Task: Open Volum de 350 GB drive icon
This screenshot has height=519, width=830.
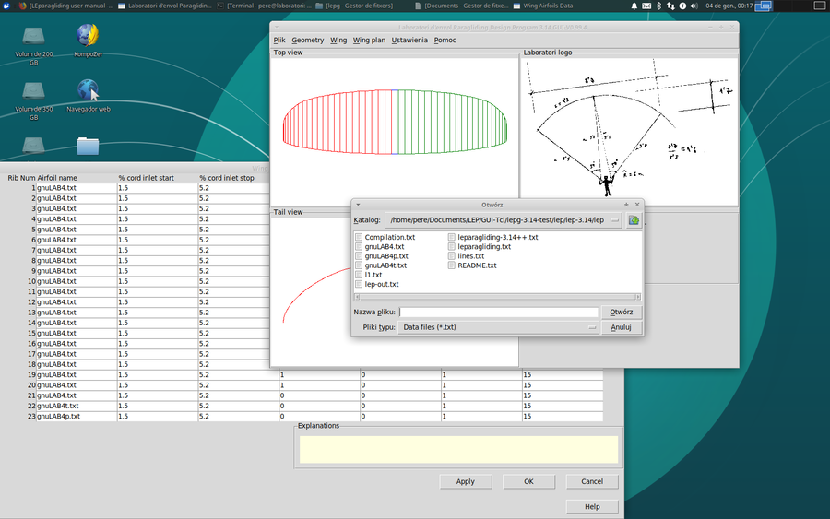Action: 33,100
